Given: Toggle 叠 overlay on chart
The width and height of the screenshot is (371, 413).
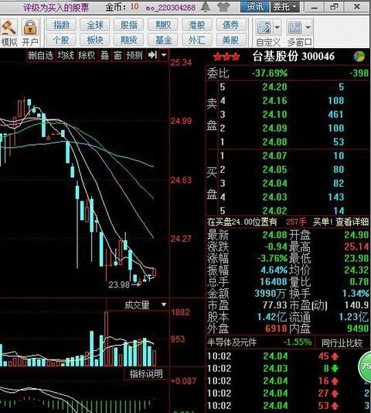Looking at the screenshot, I should [104, 55].
